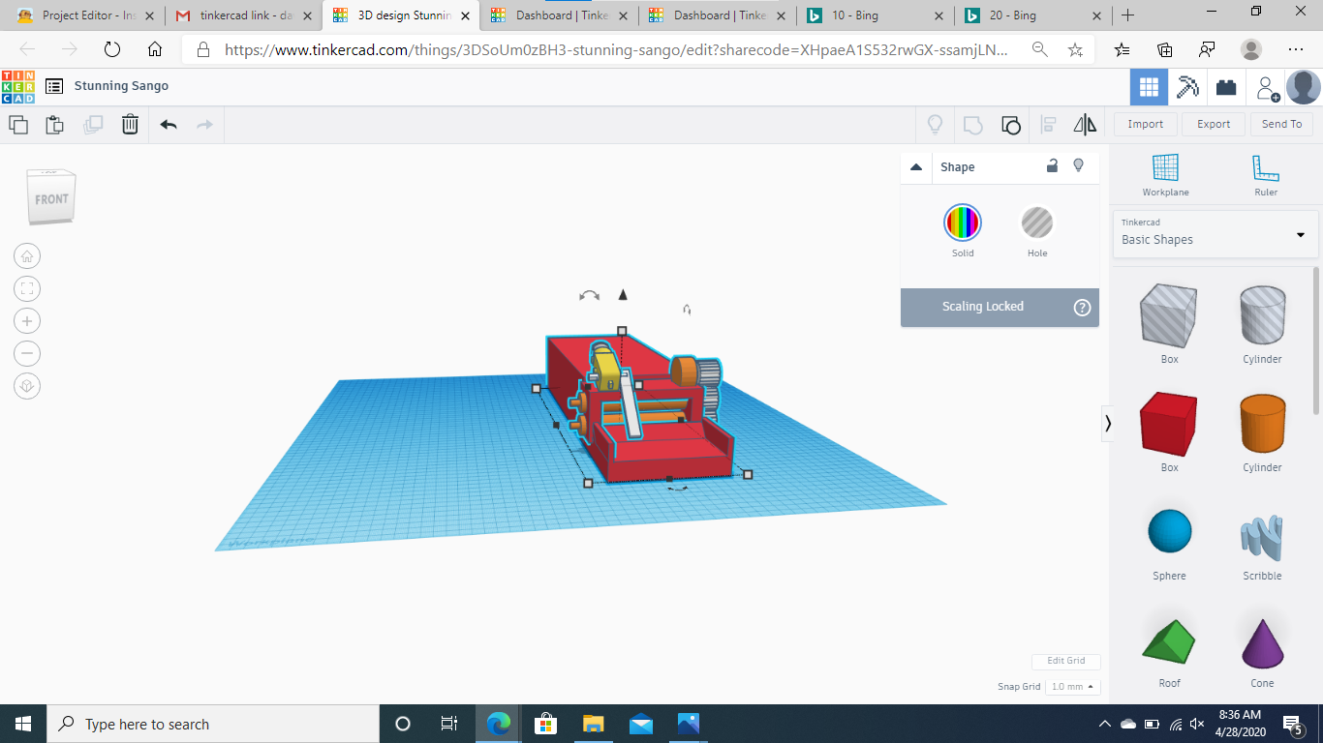Screen dimensions: 1323x743
Task: Show all hidden shapes with the lightbulb icon
Action: pos(935,124)
